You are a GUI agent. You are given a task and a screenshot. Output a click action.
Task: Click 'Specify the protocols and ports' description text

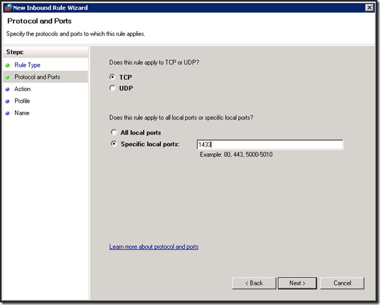coord(76,34)
